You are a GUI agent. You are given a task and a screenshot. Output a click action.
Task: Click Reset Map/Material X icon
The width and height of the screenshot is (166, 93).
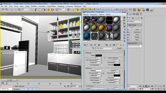[x=95, y=45]
